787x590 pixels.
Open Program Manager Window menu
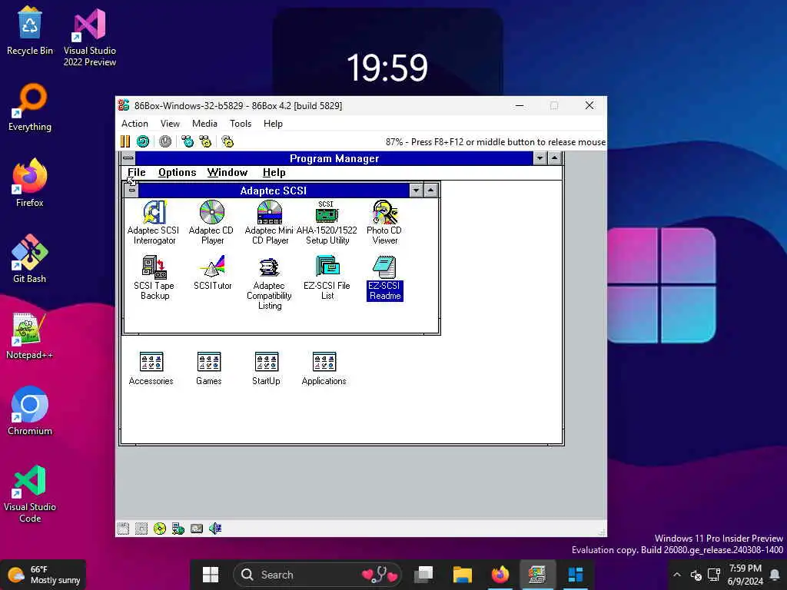tap(227, 173)
